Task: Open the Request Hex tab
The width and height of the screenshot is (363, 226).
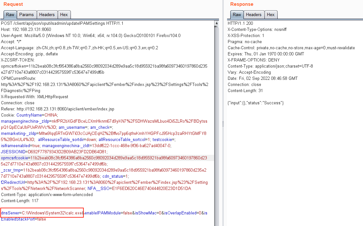Action: point(64,14)
